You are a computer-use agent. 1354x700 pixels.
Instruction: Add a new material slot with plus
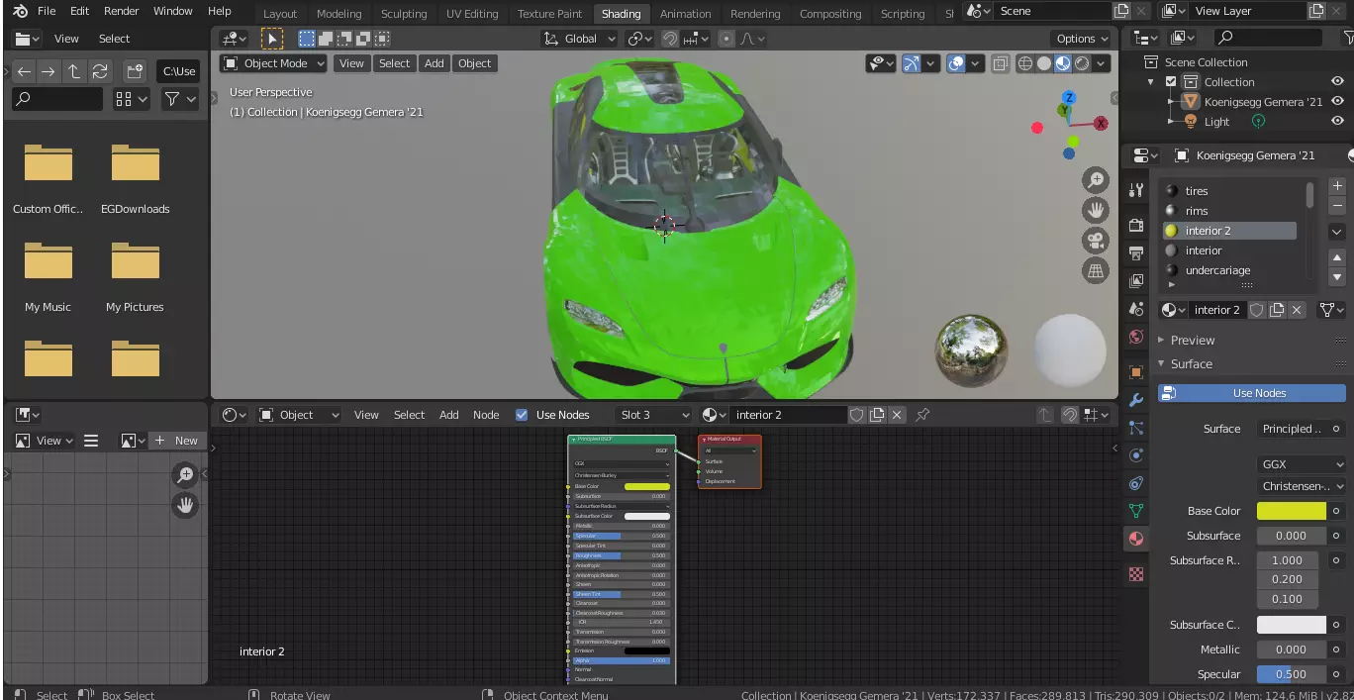(1337, 185)
